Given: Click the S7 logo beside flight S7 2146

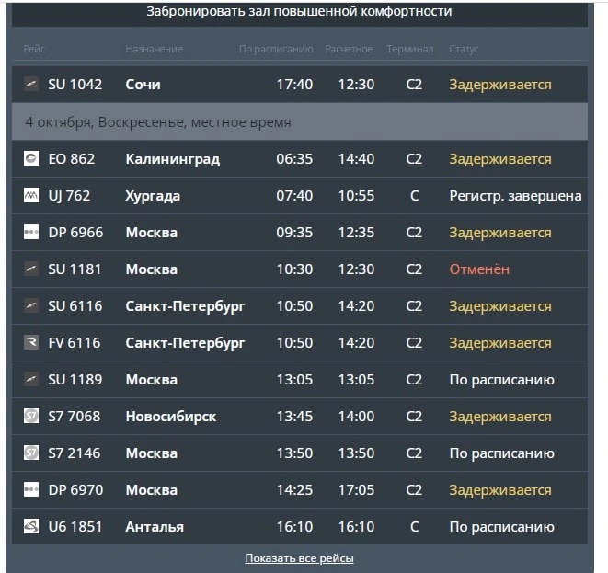Looking at the screenshot, I should [31, 453].
